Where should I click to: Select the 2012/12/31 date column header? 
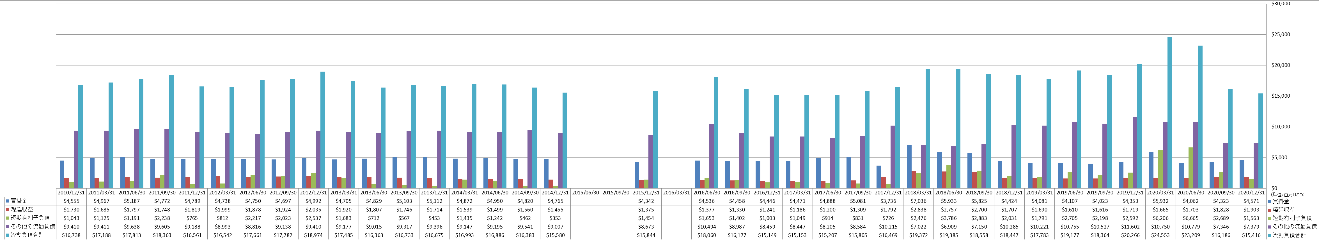[313, 193]
